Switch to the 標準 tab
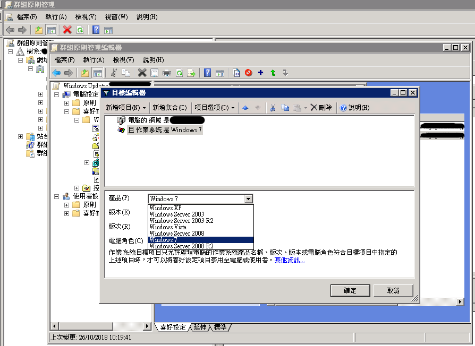The image size is (475, 346). pyautogui.click(x=220, y=327)
